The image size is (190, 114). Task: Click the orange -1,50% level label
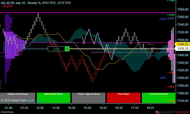171,72
